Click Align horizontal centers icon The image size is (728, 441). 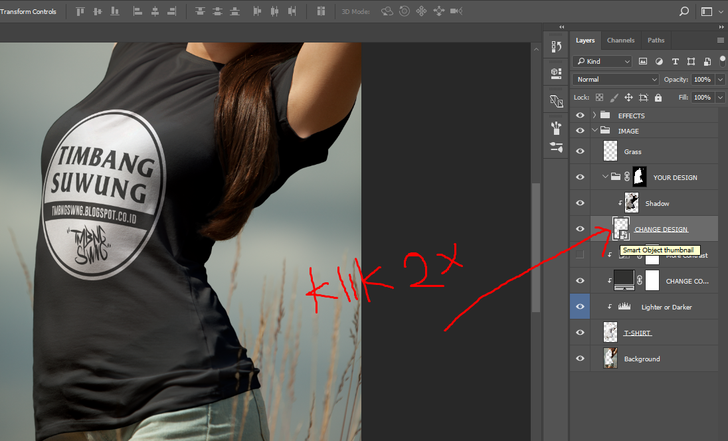[x=155, y=11]
